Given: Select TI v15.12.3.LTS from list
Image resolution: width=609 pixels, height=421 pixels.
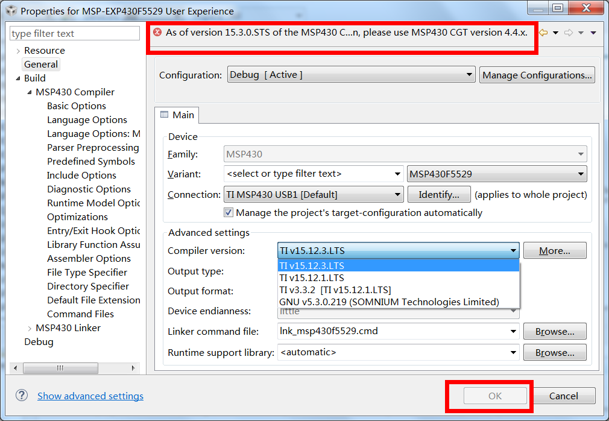Looking at the screenshot, I should click(399, 265).
